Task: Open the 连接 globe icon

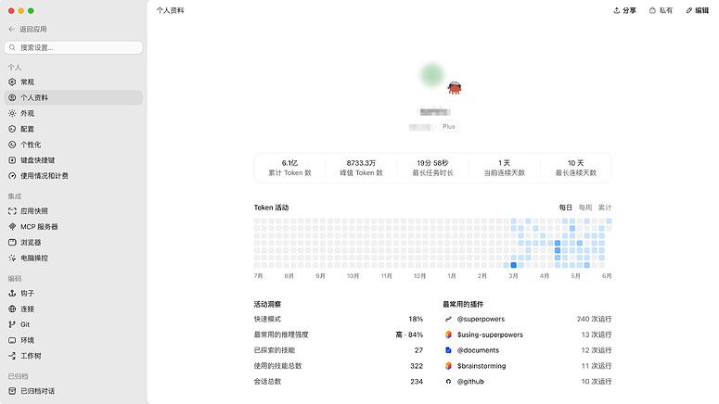Action: click(x=12, y=309)
